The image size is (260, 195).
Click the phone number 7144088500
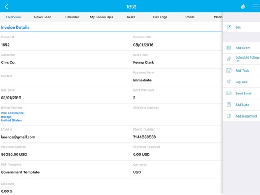(145, 137)
